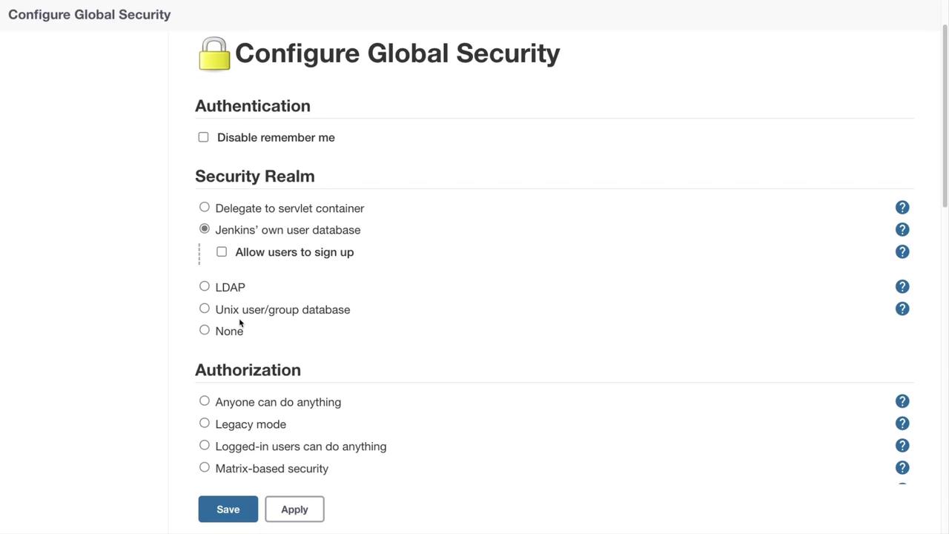This screenshot has width=949, height=534.
Task: Enable the Disable remember me checkbox
Action: [x=203, y=137]
